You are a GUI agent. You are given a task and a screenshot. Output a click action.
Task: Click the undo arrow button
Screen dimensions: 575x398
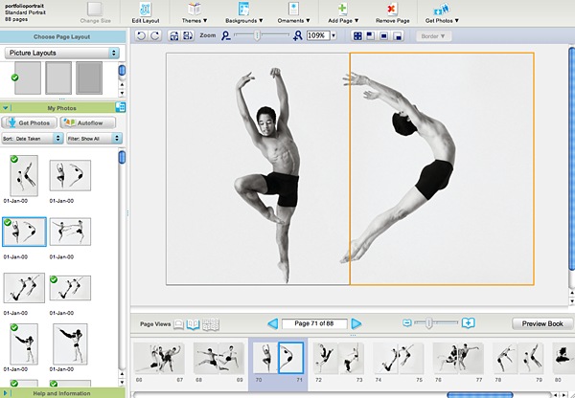tap(141, 35)
